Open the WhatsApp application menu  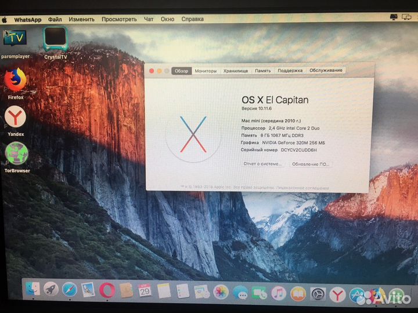tap(27, 20)
